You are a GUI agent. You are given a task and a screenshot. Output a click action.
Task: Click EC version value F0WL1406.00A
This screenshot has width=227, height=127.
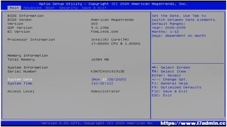coord(104,32)
